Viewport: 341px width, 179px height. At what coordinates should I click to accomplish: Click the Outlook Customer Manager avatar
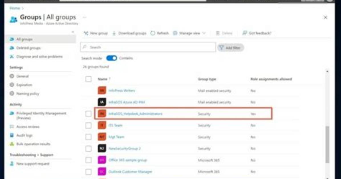pos(102,172)
